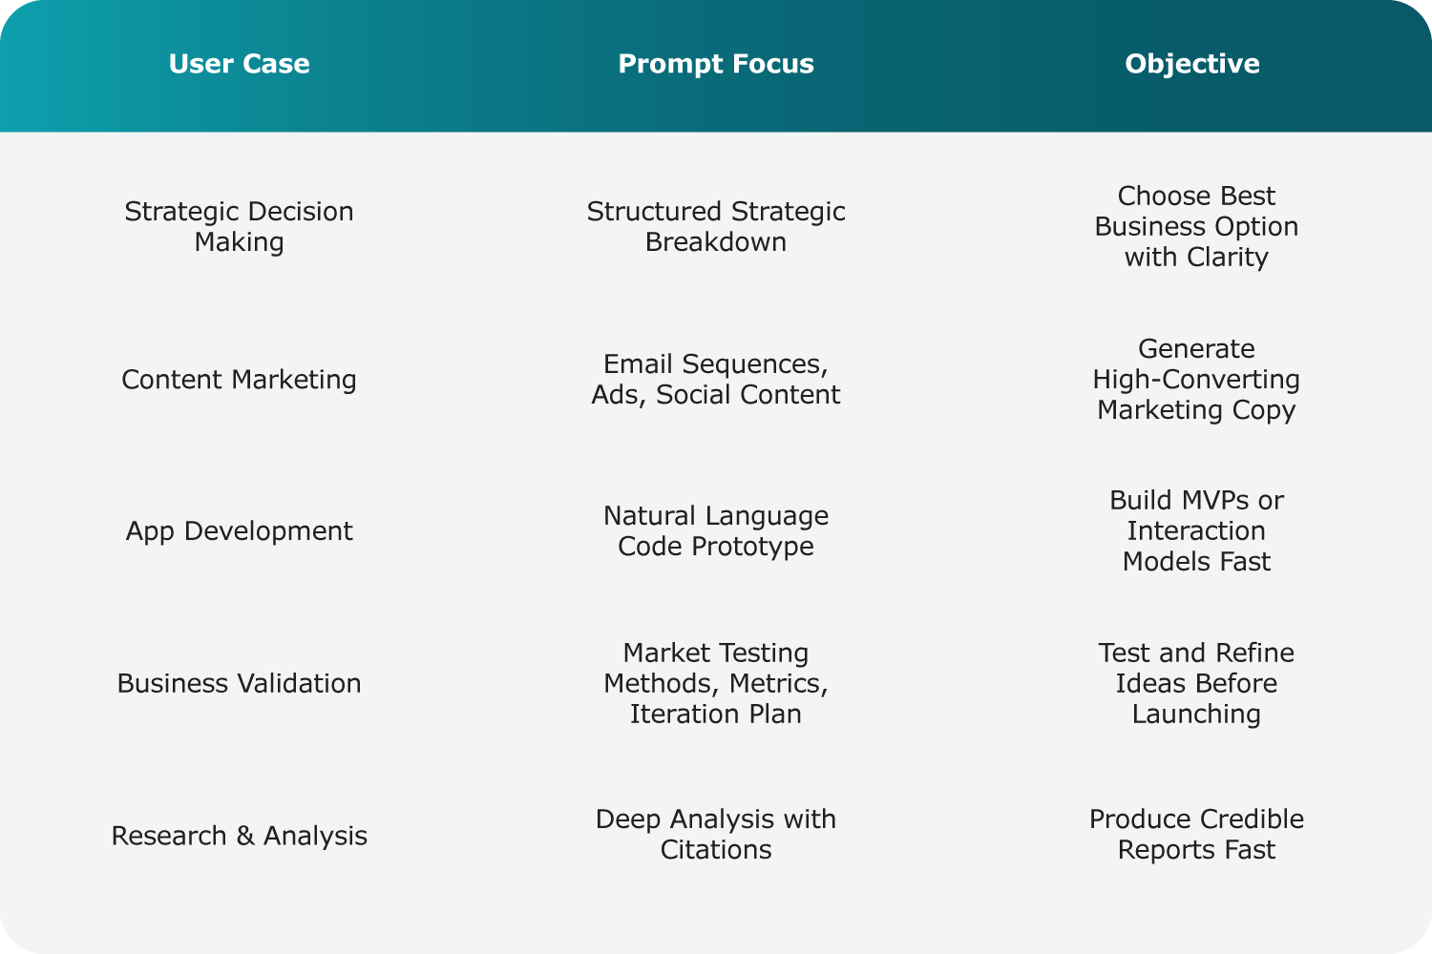Select Natural Language Code Prototype text
The image size is (1432, 954).
pyautogui.click(x=716, y=530)
